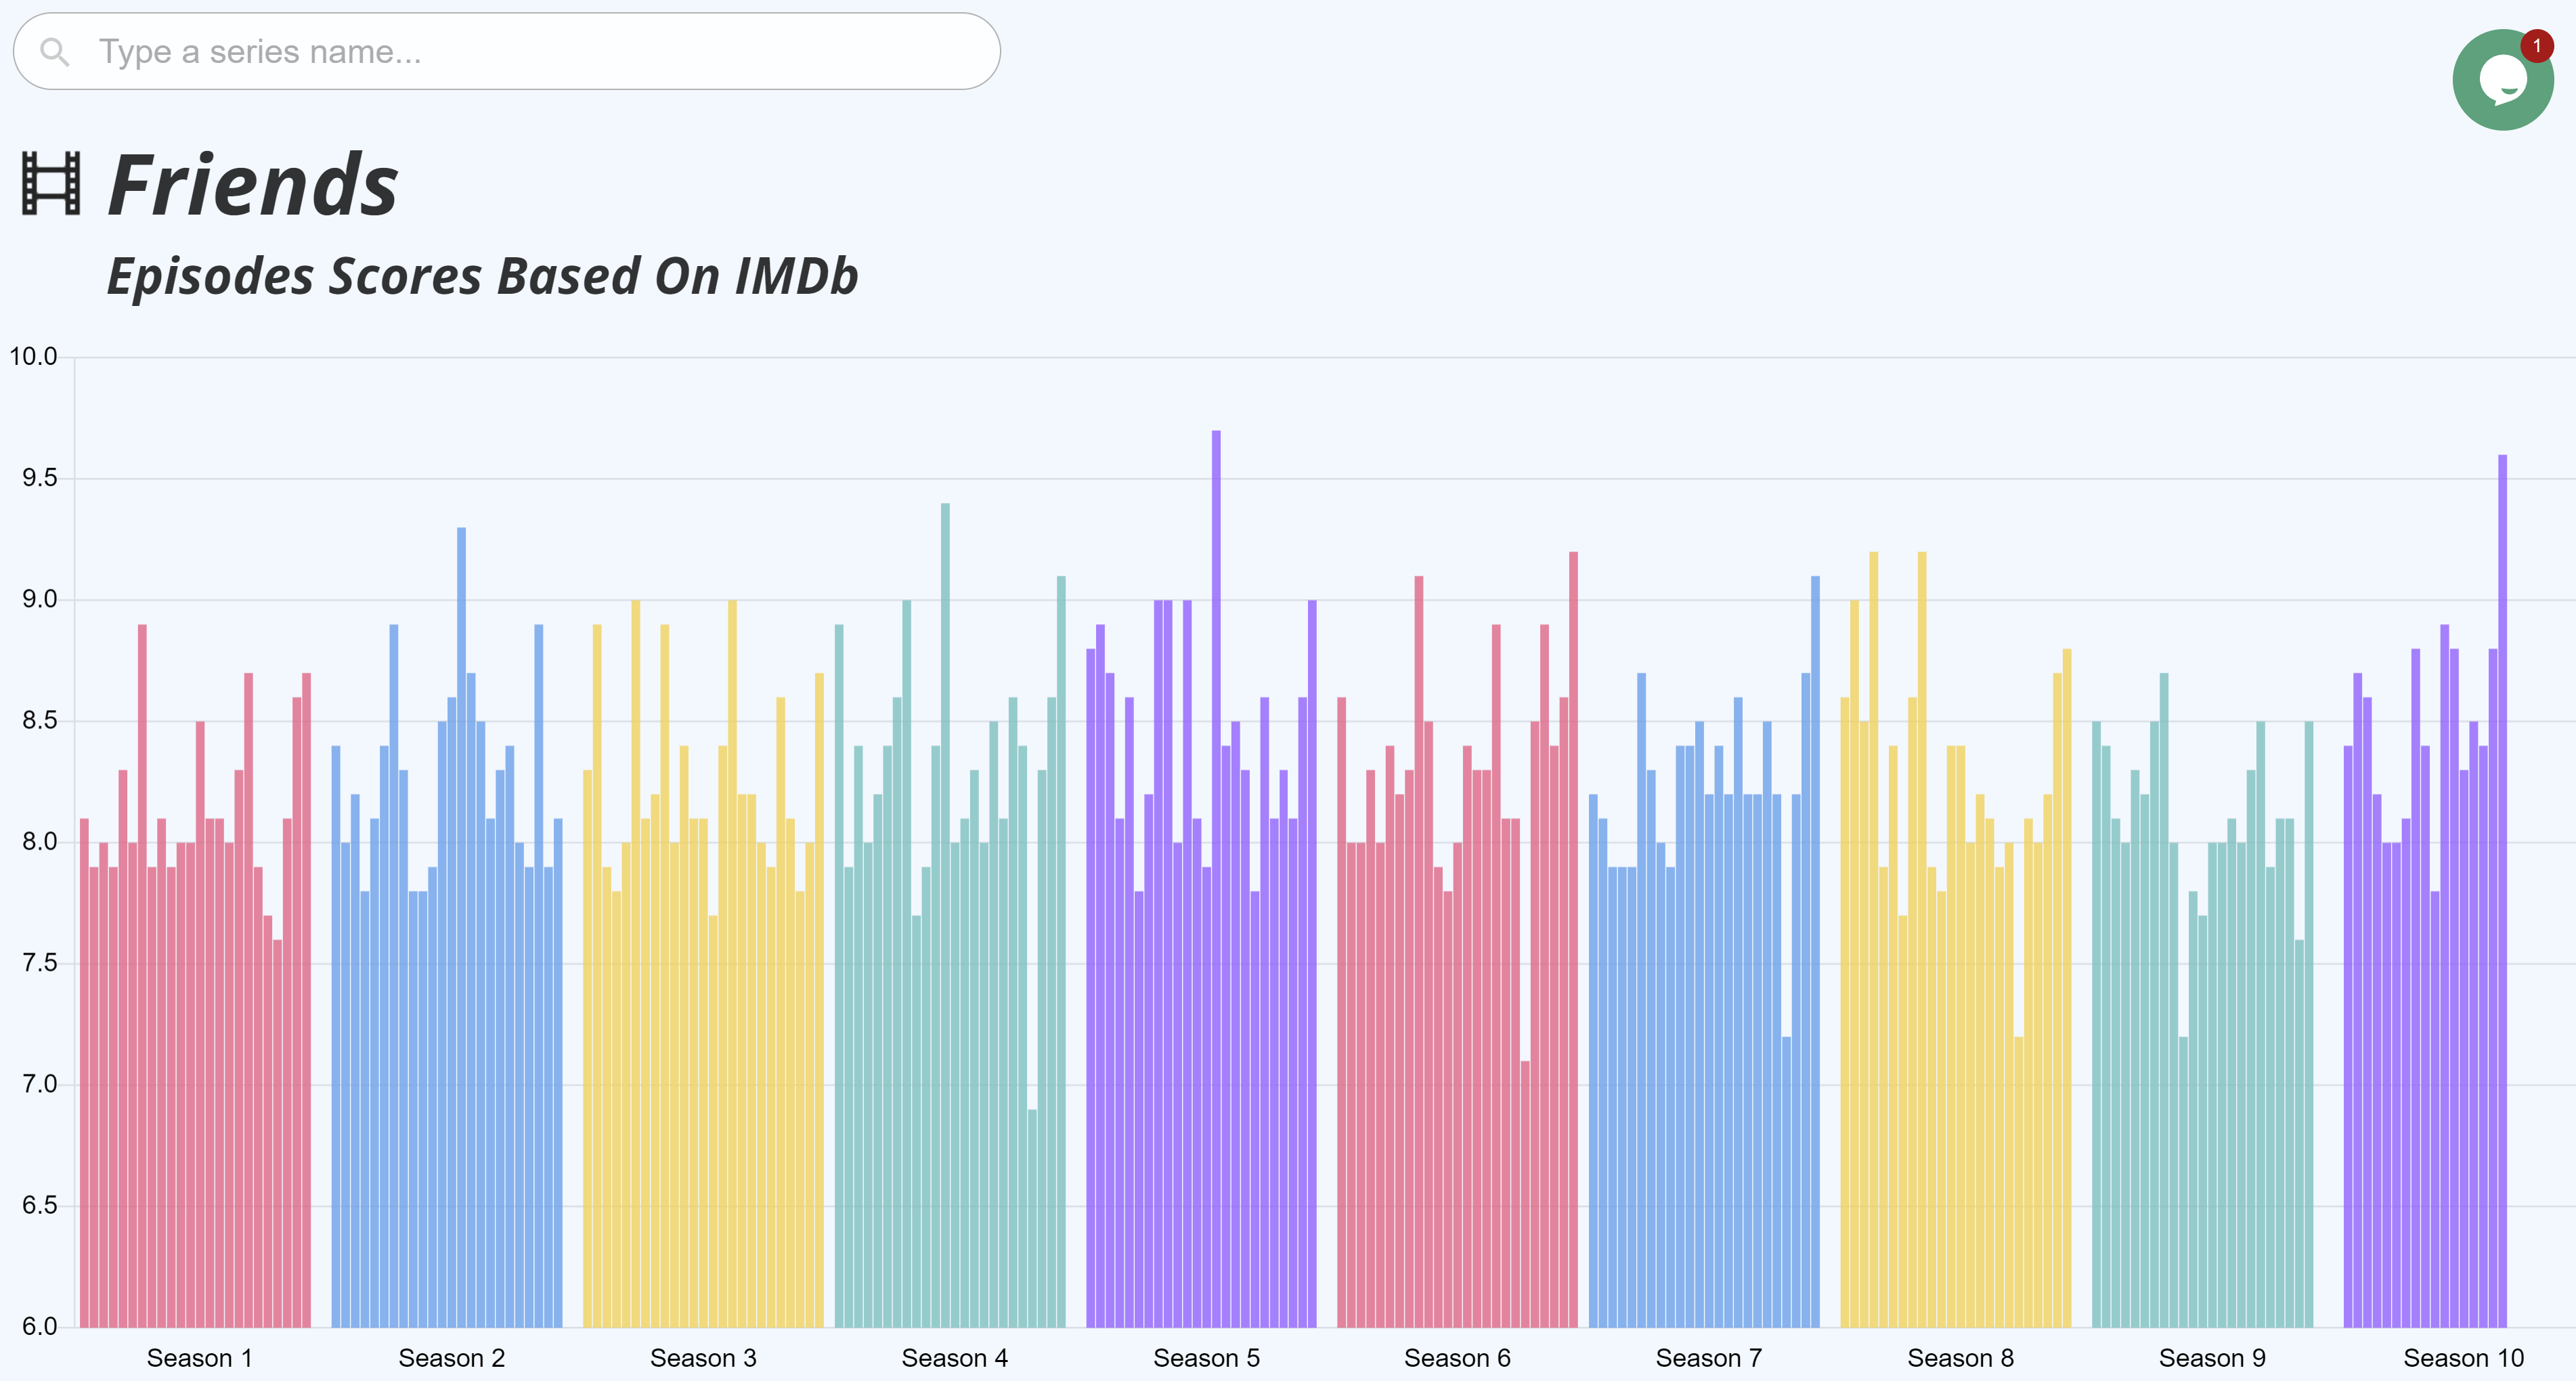The width and height of the screenshot is (2576, 1381).
Task: Click the last blue bar of Season 7
Action: 1815,951
